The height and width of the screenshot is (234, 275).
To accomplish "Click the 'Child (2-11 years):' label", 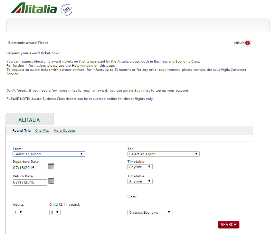I will [x=65, y=205].
